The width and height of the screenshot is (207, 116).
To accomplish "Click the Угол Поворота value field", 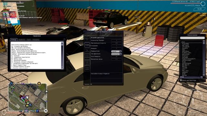I will click(116, 57).
